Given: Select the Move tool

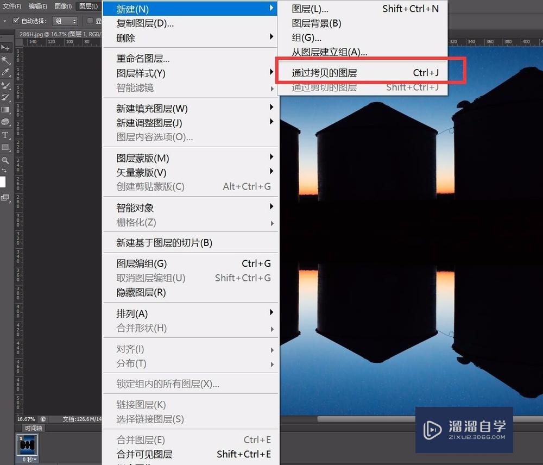Looking at the screenshot, I should point(5,47).
